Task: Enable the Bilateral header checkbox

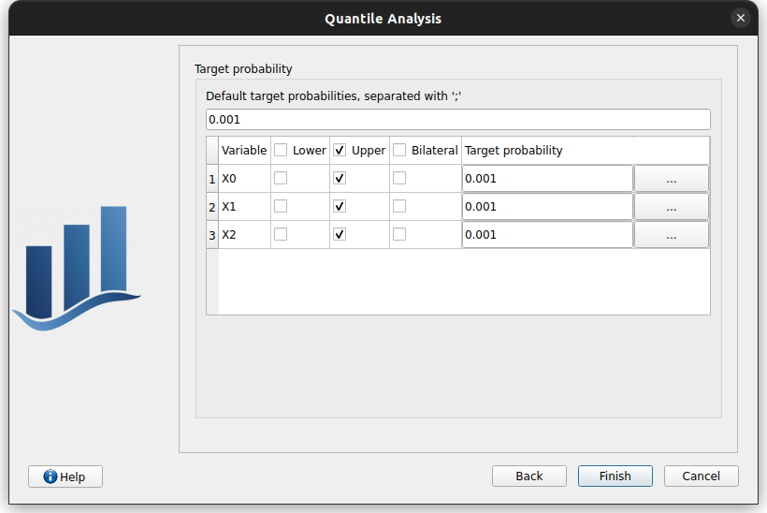Action: click(399, 150)
